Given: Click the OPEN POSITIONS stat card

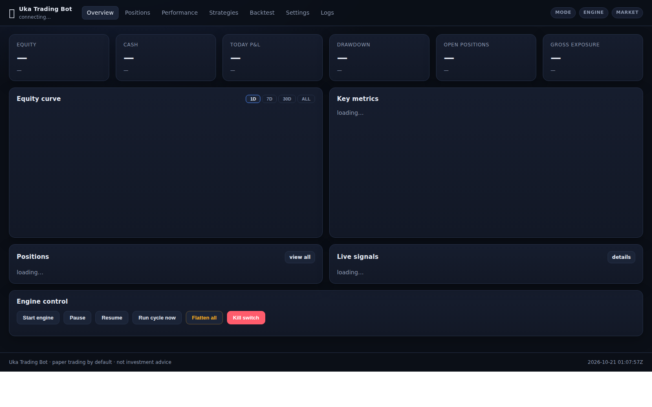Looking at the screenshot, I should (486, 57).
